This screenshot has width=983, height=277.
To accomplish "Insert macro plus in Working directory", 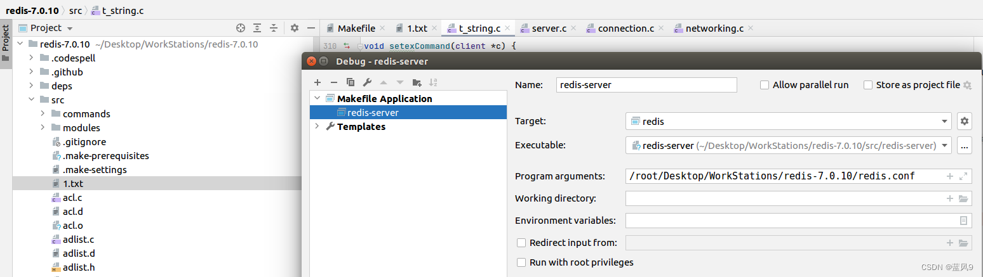I will click(950, 198).
